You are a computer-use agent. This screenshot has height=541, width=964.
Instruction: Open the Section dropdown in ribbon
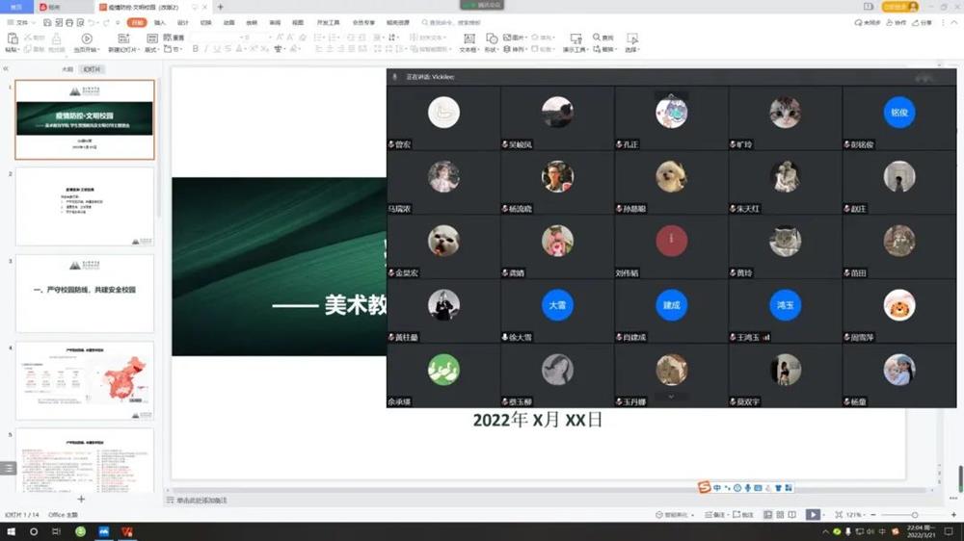coord(172,49)
